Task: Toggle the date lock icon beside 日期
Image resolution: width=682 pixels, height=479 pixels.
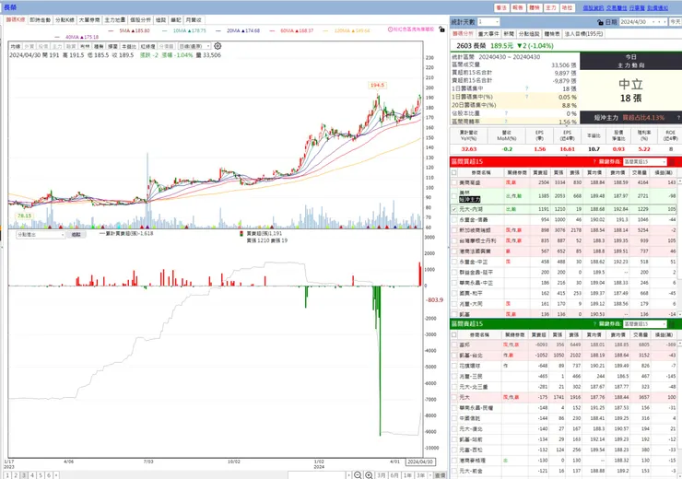Action: tap(600, 22)
